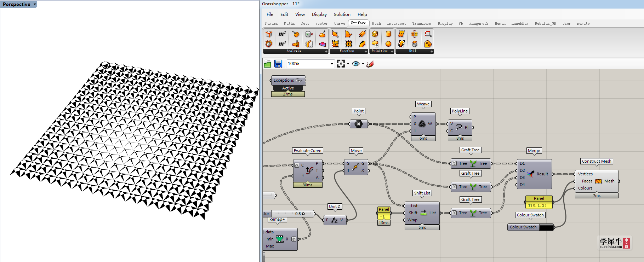
Task: Click the Merge component arrow icon
Action: 531,174
